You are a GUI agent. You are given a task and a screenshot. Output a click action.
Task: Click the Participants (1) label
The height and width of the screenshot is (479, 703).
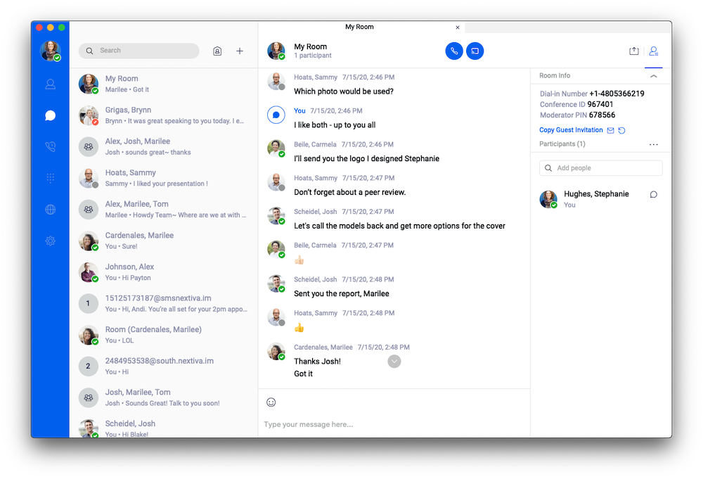coord(562,144)
